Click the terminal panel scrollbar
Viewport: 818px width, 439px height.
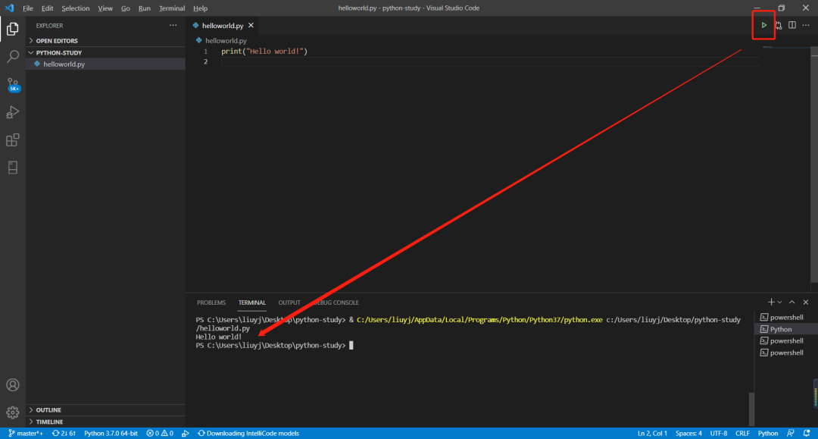(751, 409)
